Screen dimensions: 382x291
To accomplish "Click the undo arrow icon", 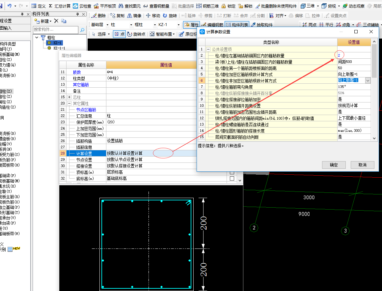I will pos(10,6).
